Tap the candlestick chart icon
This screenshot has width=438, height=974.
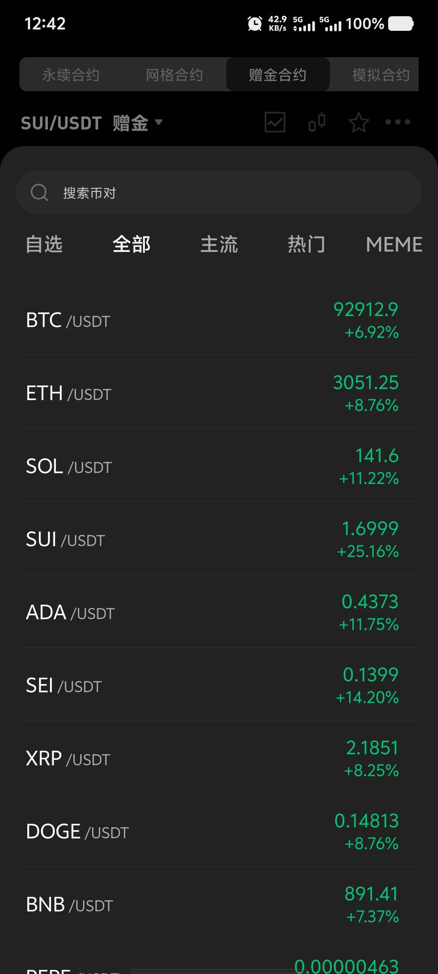[317, 122]
